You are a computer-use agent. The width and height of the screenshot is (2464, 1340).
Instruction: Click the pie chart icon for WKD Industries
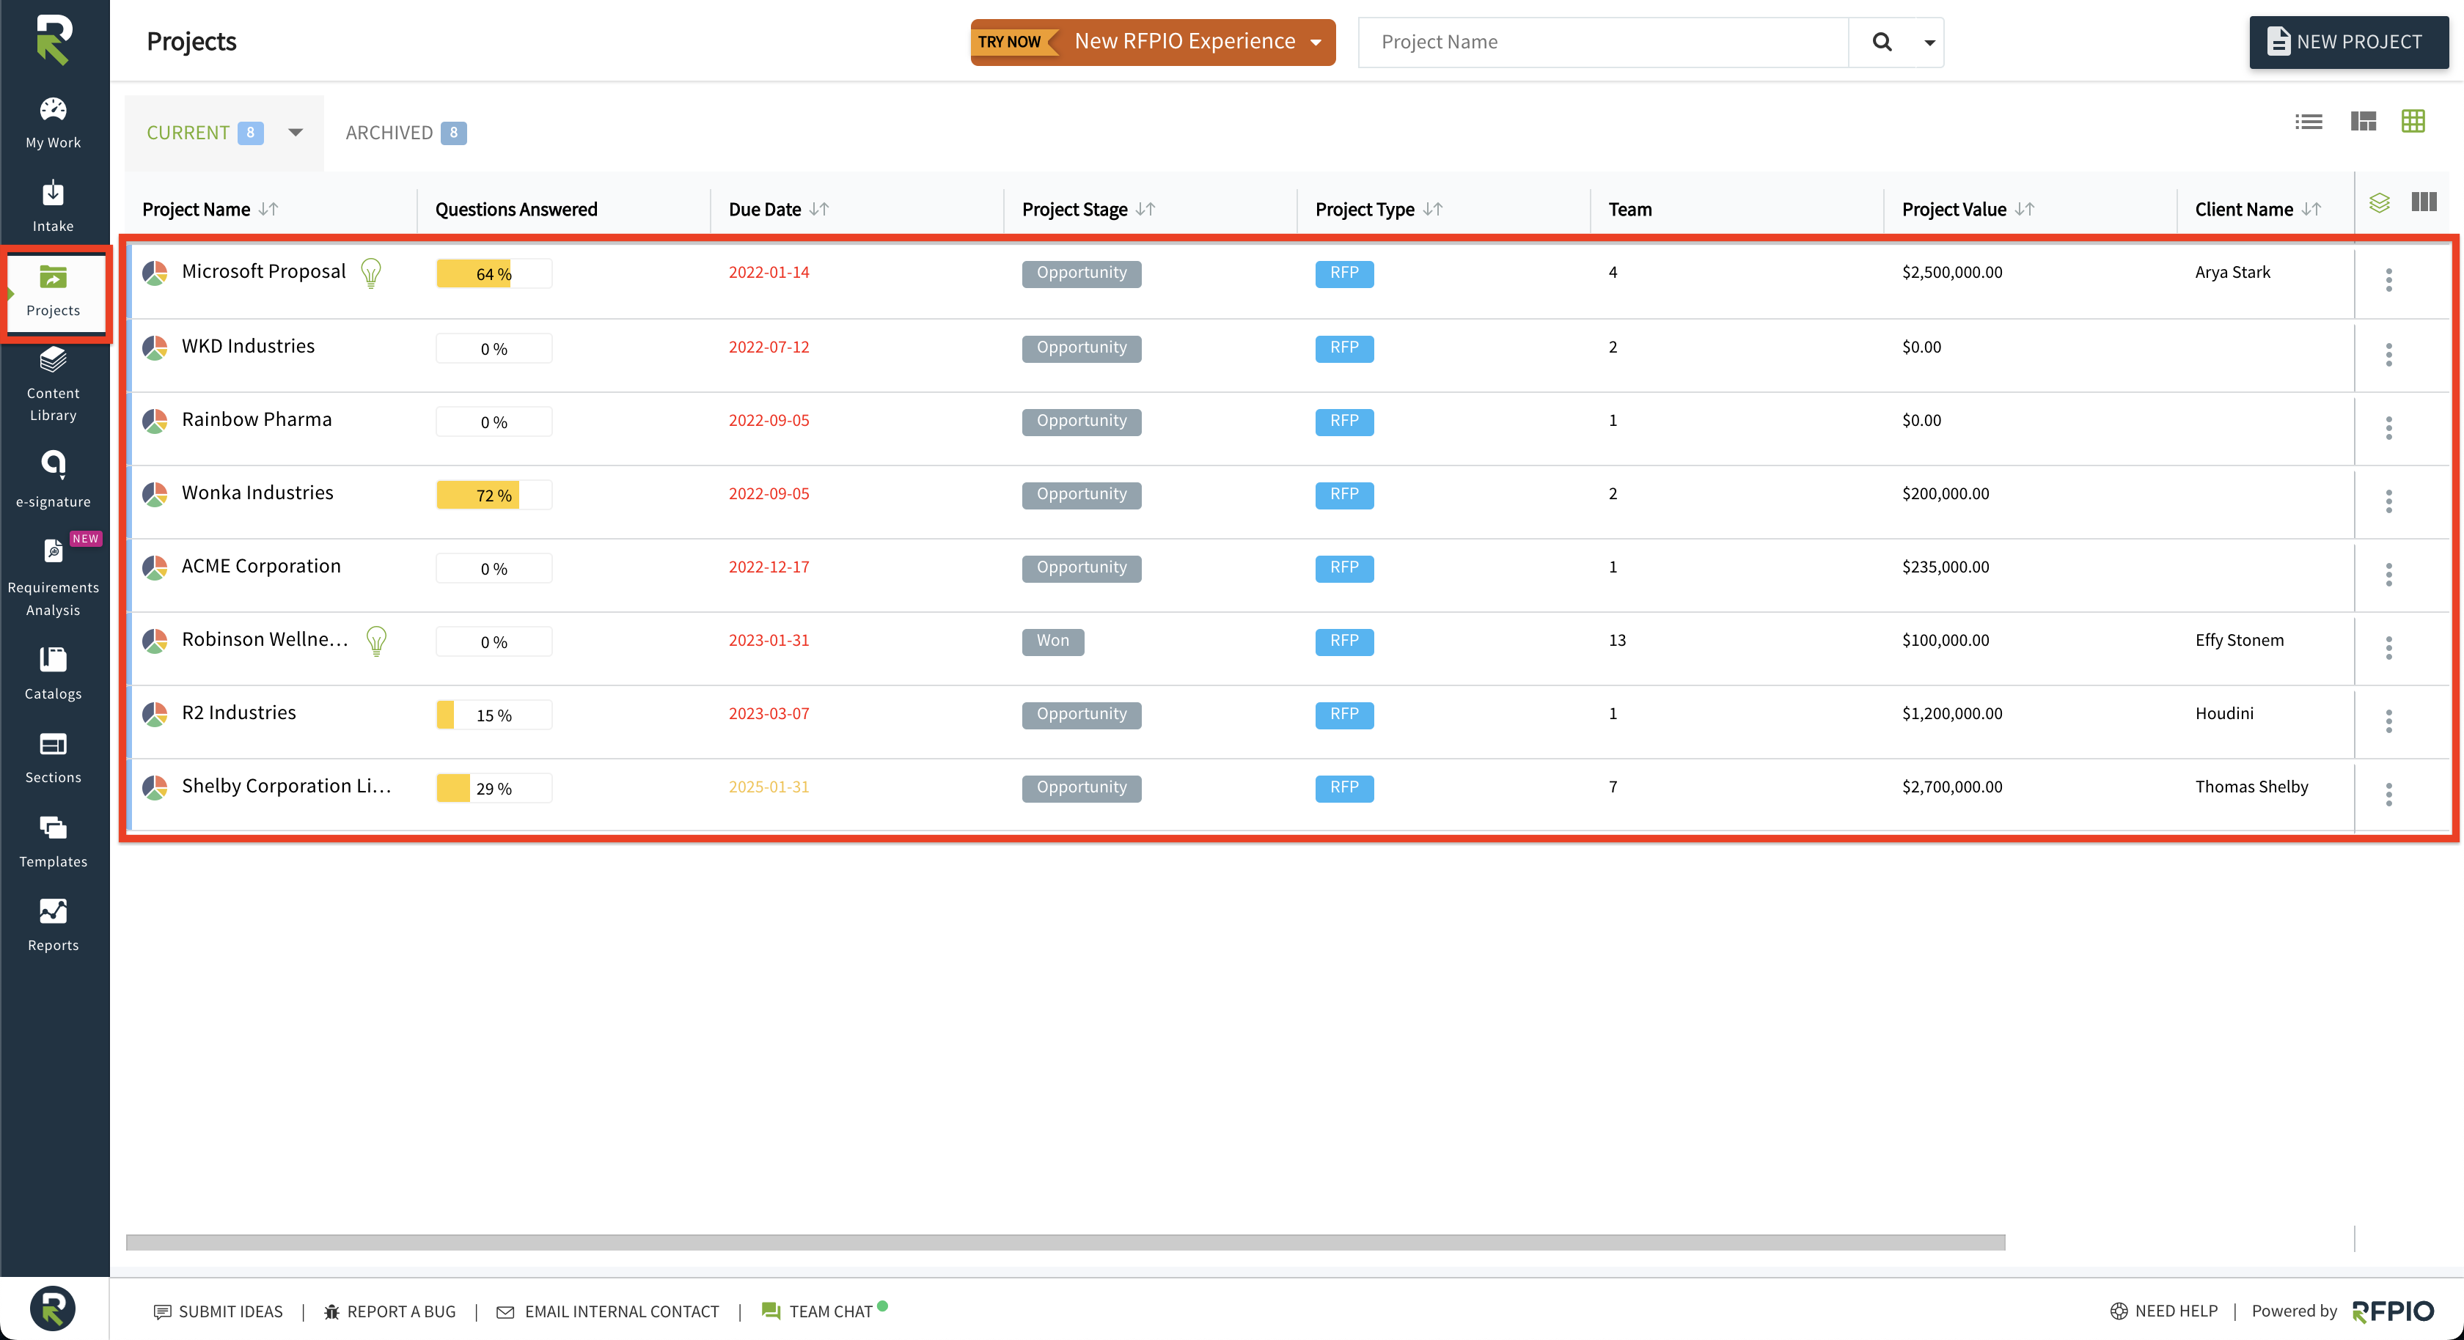click(x=155, y=347)
